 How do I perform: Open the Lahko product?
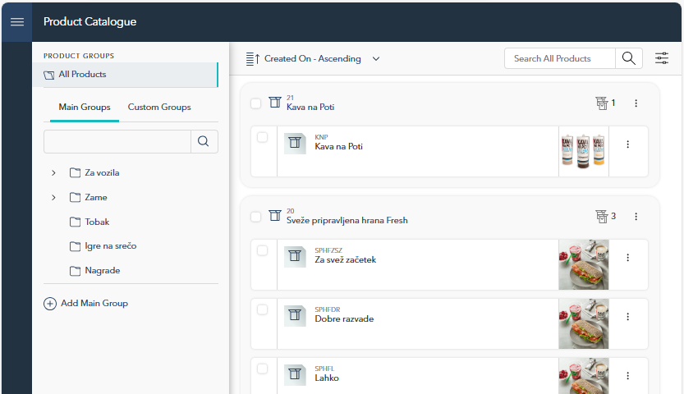[327, 378]
